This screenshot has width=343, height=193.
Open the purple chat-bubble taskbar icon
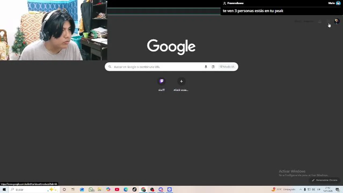tap(161, 190)
